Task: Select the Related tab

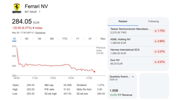Action: (123, 21)
